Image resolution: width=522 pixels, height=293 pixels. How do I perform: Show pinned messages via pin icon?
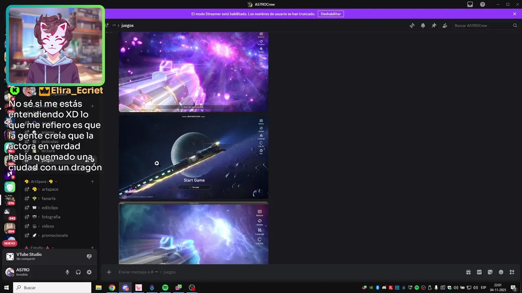tap(434, 25)
